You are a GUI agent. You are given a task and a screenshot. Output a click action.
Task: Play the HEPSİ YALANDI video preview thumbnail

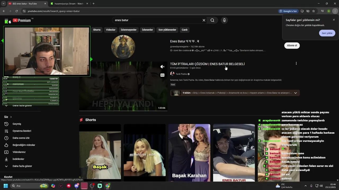coord(123,86)
